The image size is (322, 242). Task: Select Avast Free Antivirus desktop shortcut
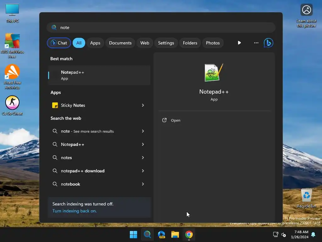(x=12, y=77)
